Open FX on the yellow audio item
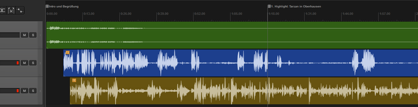 coord(74,80)
